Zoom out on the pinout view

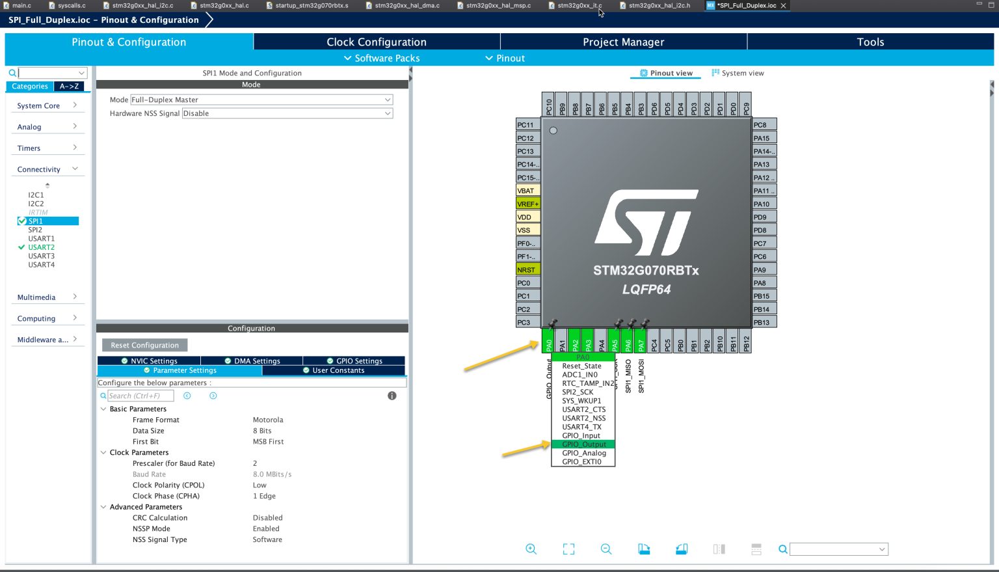click(606, 549)
